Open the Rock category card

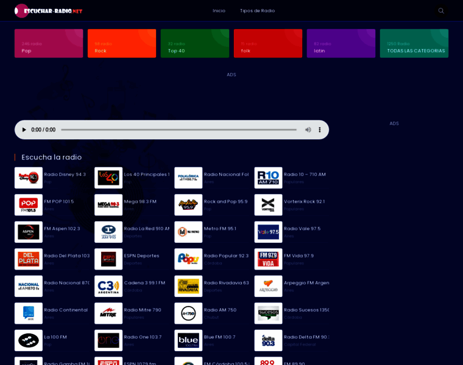[x=122, y=43]
